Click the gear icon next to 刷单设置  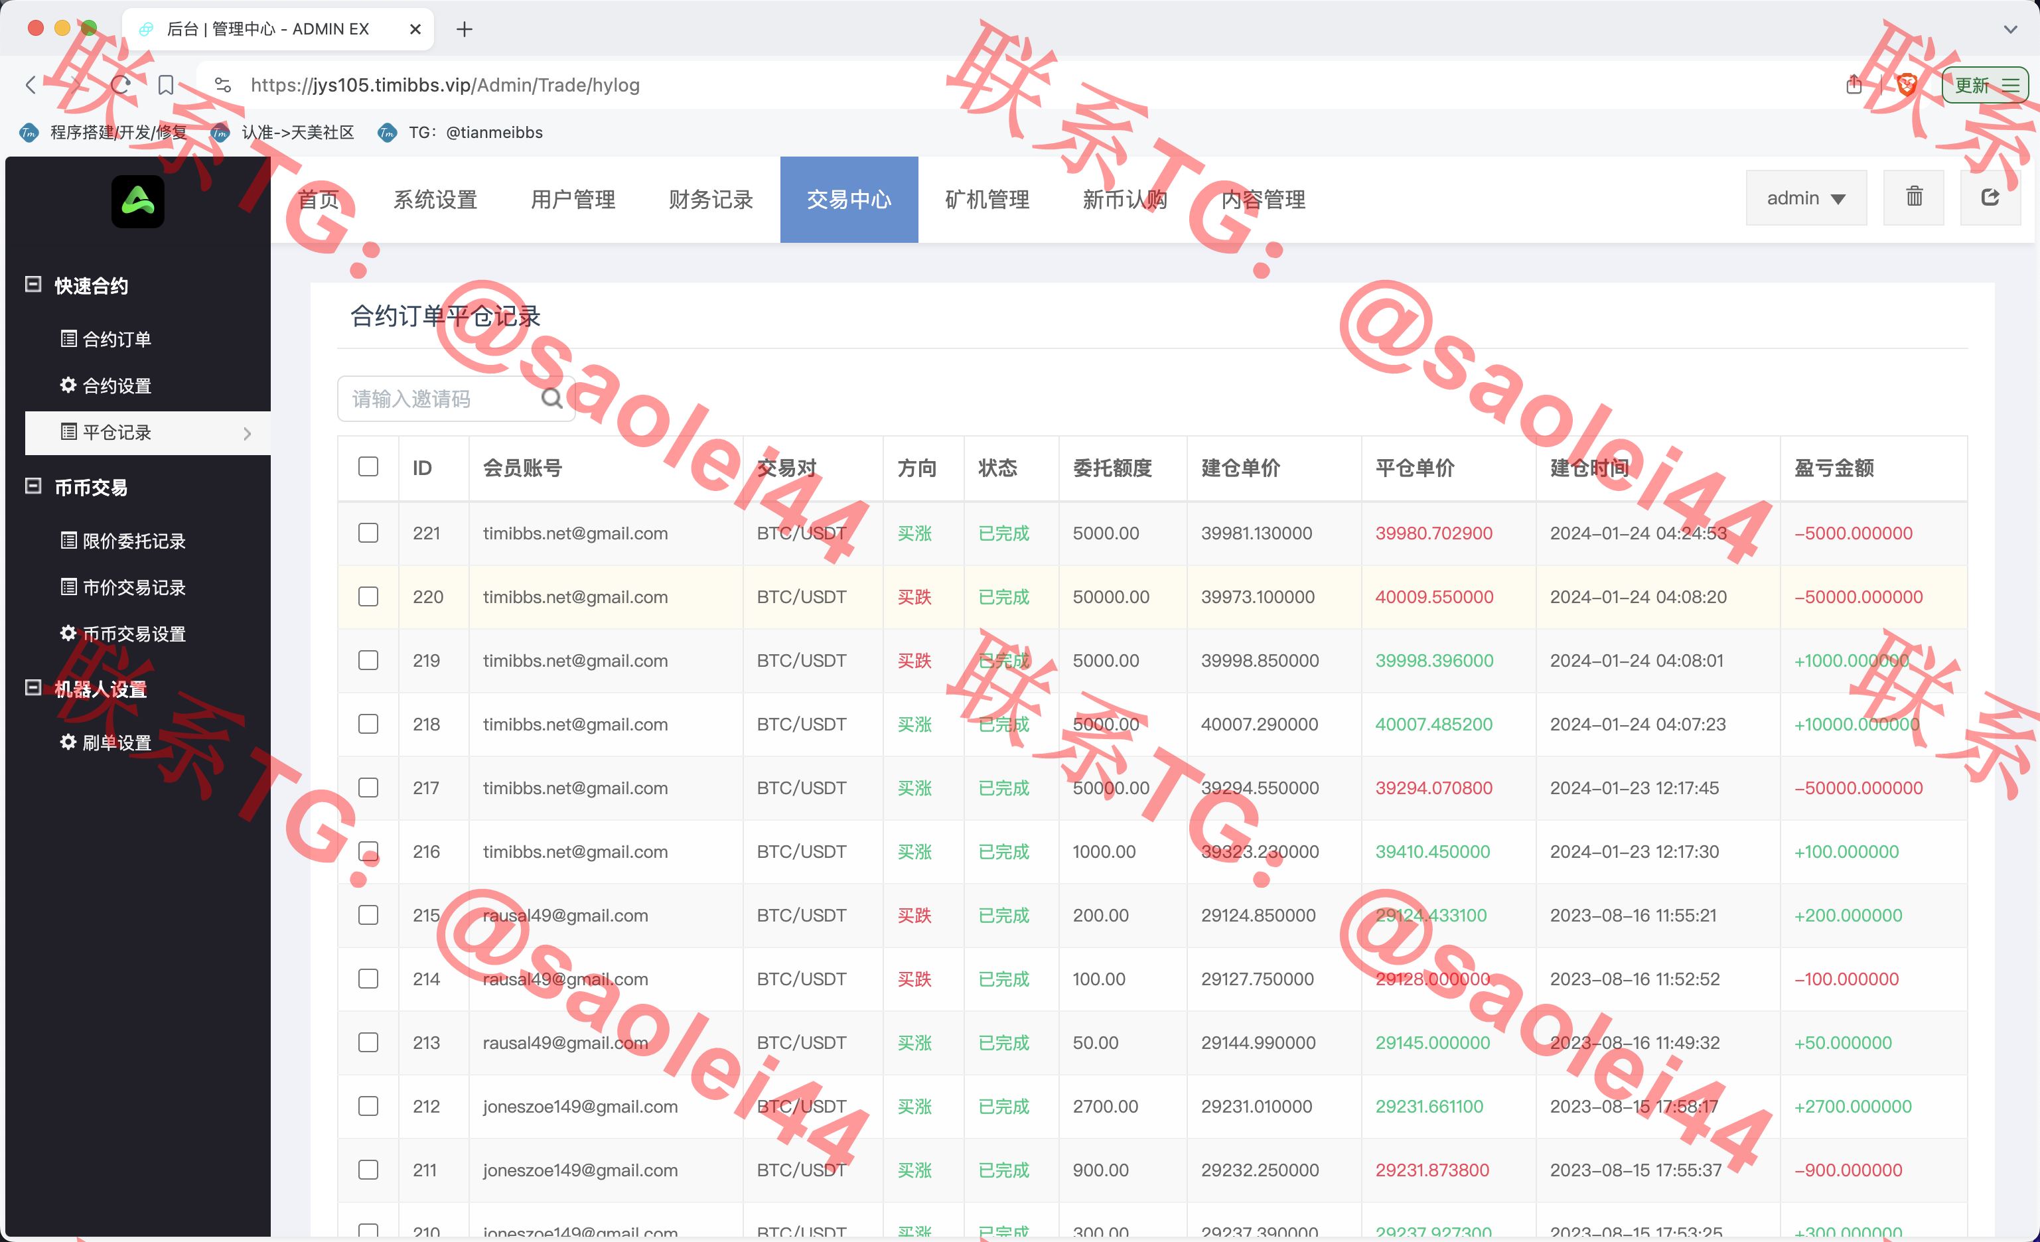pyautogui.click(x=69, y=741)
